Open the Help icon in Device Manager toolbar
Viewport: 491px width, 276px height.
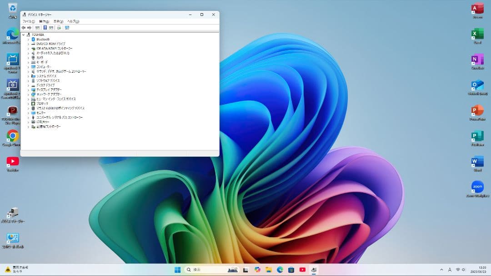(45, 28)
